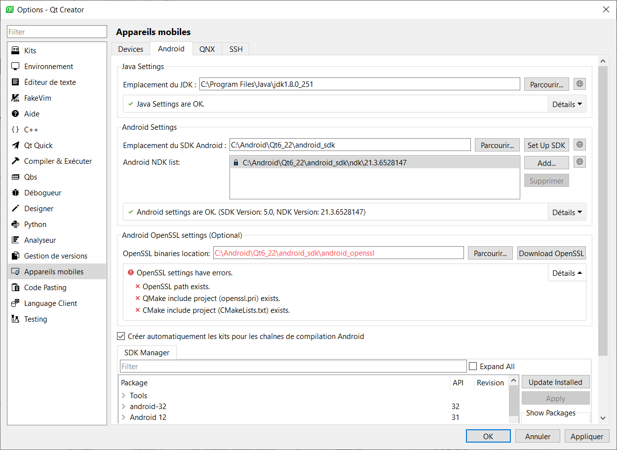Screen dimensions: 617x450
Task: Click the OpenSSL error status icon
Action: coord(131,273)
